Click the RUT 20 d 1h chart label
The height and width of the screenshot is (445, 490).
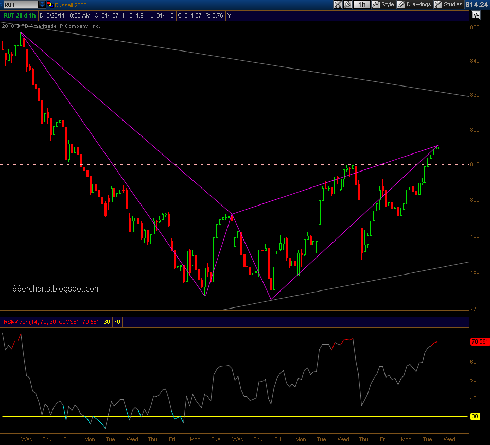(x=19, y=15)
